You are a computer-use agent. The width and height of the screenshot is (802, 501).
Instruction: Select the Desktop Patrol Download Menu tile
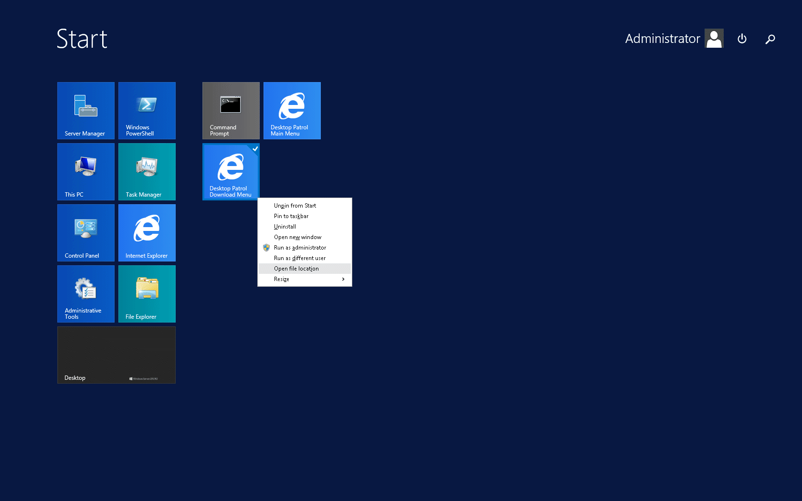click(231, 172)
